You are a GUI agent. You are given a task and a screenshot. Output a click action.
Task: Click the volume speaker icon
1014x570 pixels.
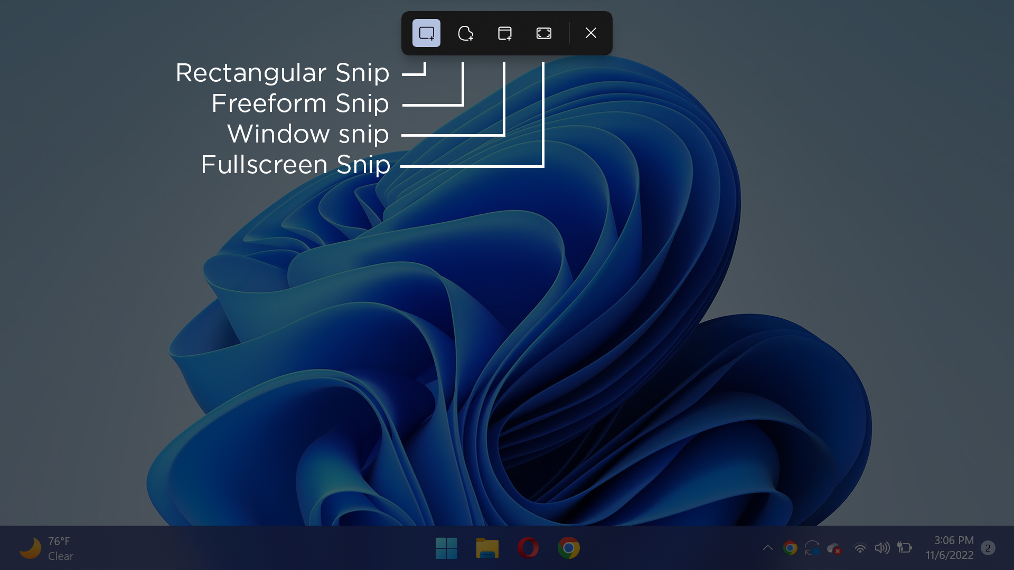click(882, 548)
